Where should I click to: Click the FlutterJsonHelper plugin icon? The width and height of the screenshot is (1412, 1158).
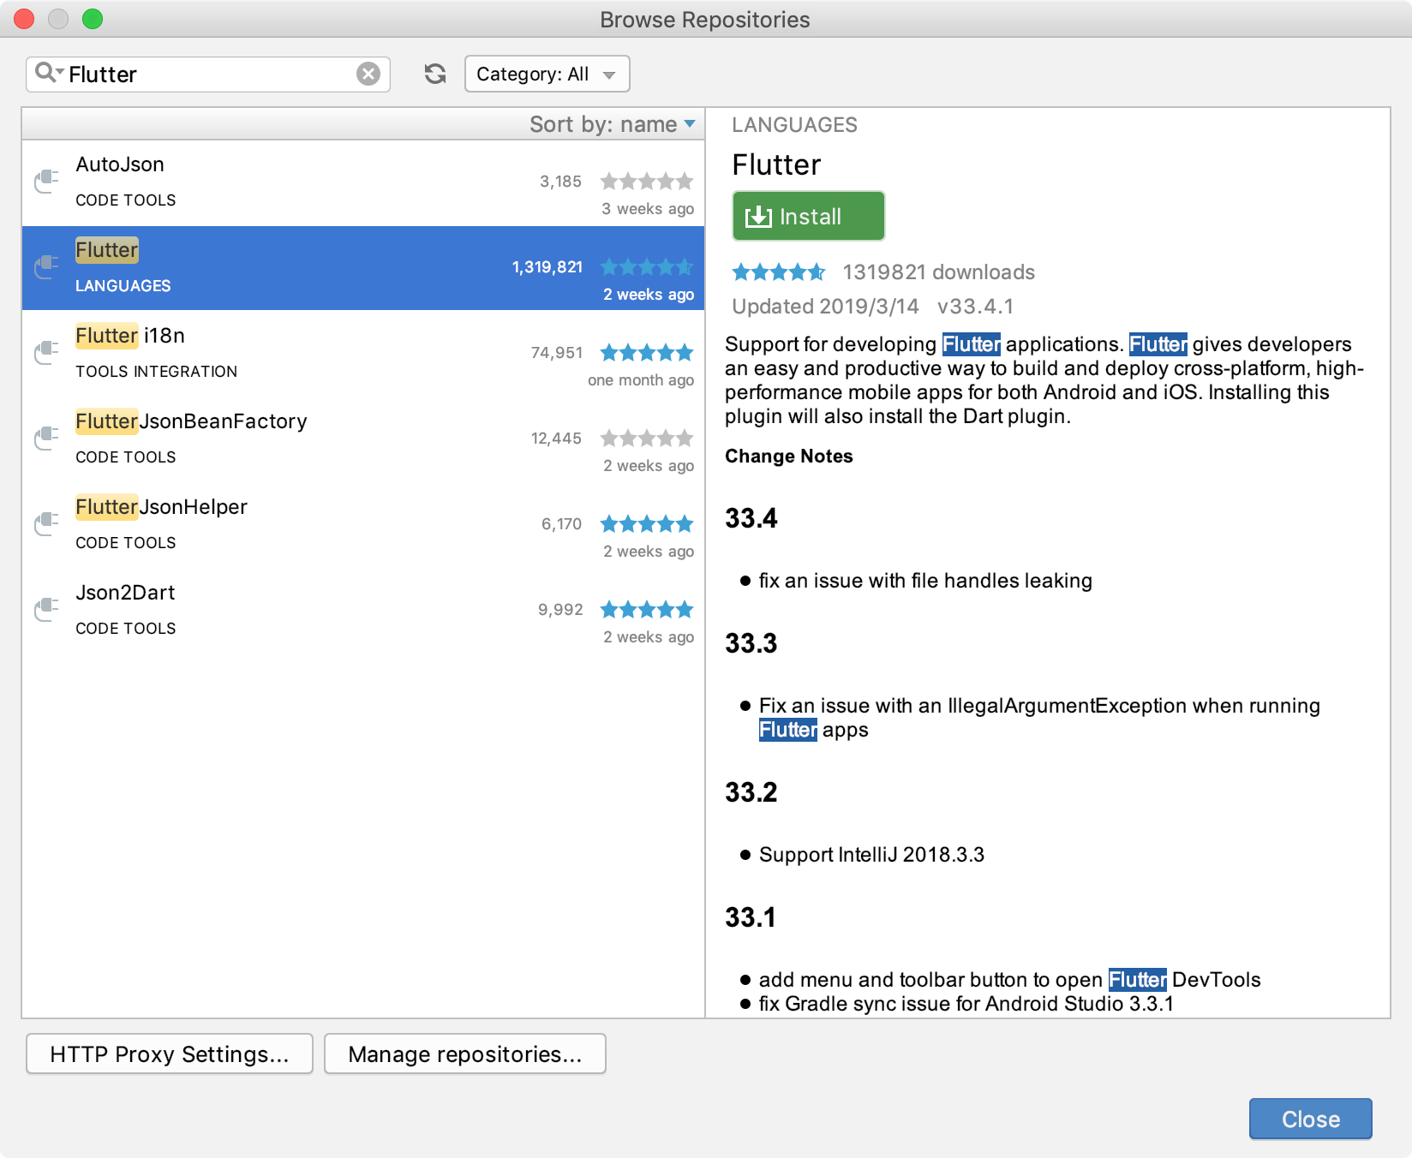point(46,523)
